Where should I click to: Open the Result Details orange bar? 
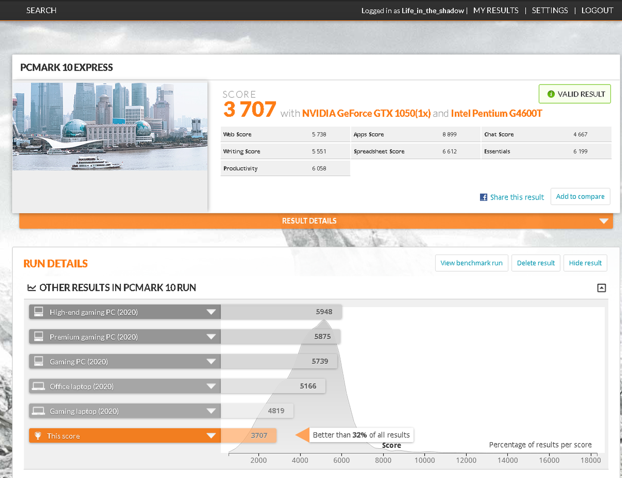[316, 221]
